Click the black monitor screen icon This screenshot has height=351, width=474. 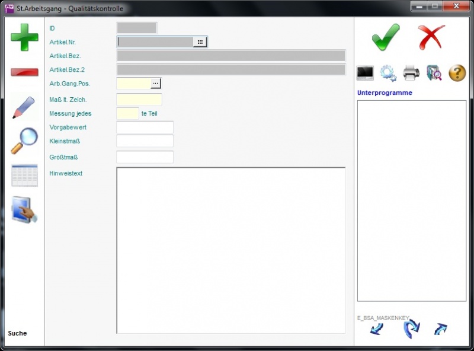pyautogui.click(x=365, y=73)
